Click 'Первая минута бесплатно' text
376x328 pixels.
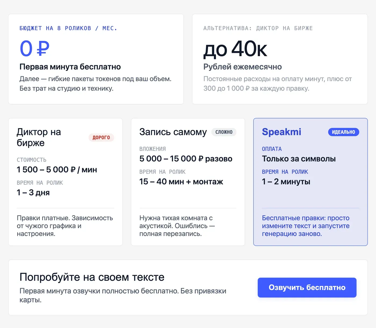click(x=70, y=67)
